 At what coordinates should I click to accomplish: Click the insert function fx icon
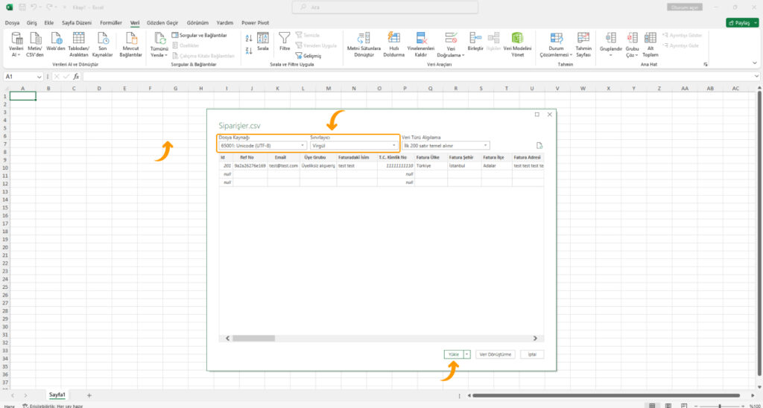coord(76,77)
